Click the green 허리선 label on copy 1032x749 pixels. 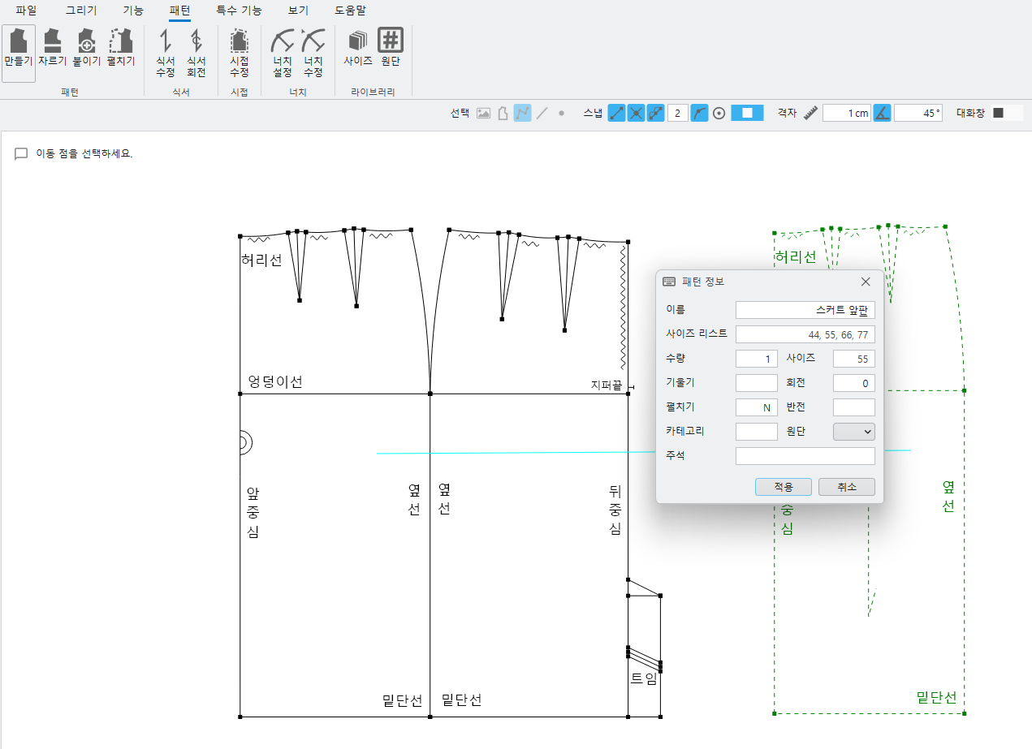pyautogui.click(x=796, y=257)
